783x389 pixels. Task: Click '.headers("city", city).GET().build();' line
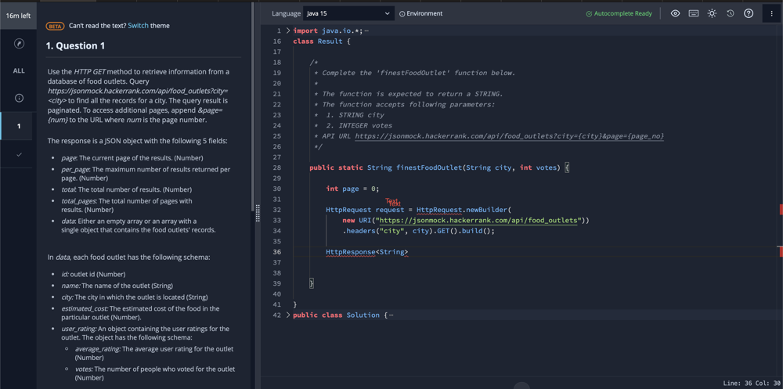pos(418,231)
